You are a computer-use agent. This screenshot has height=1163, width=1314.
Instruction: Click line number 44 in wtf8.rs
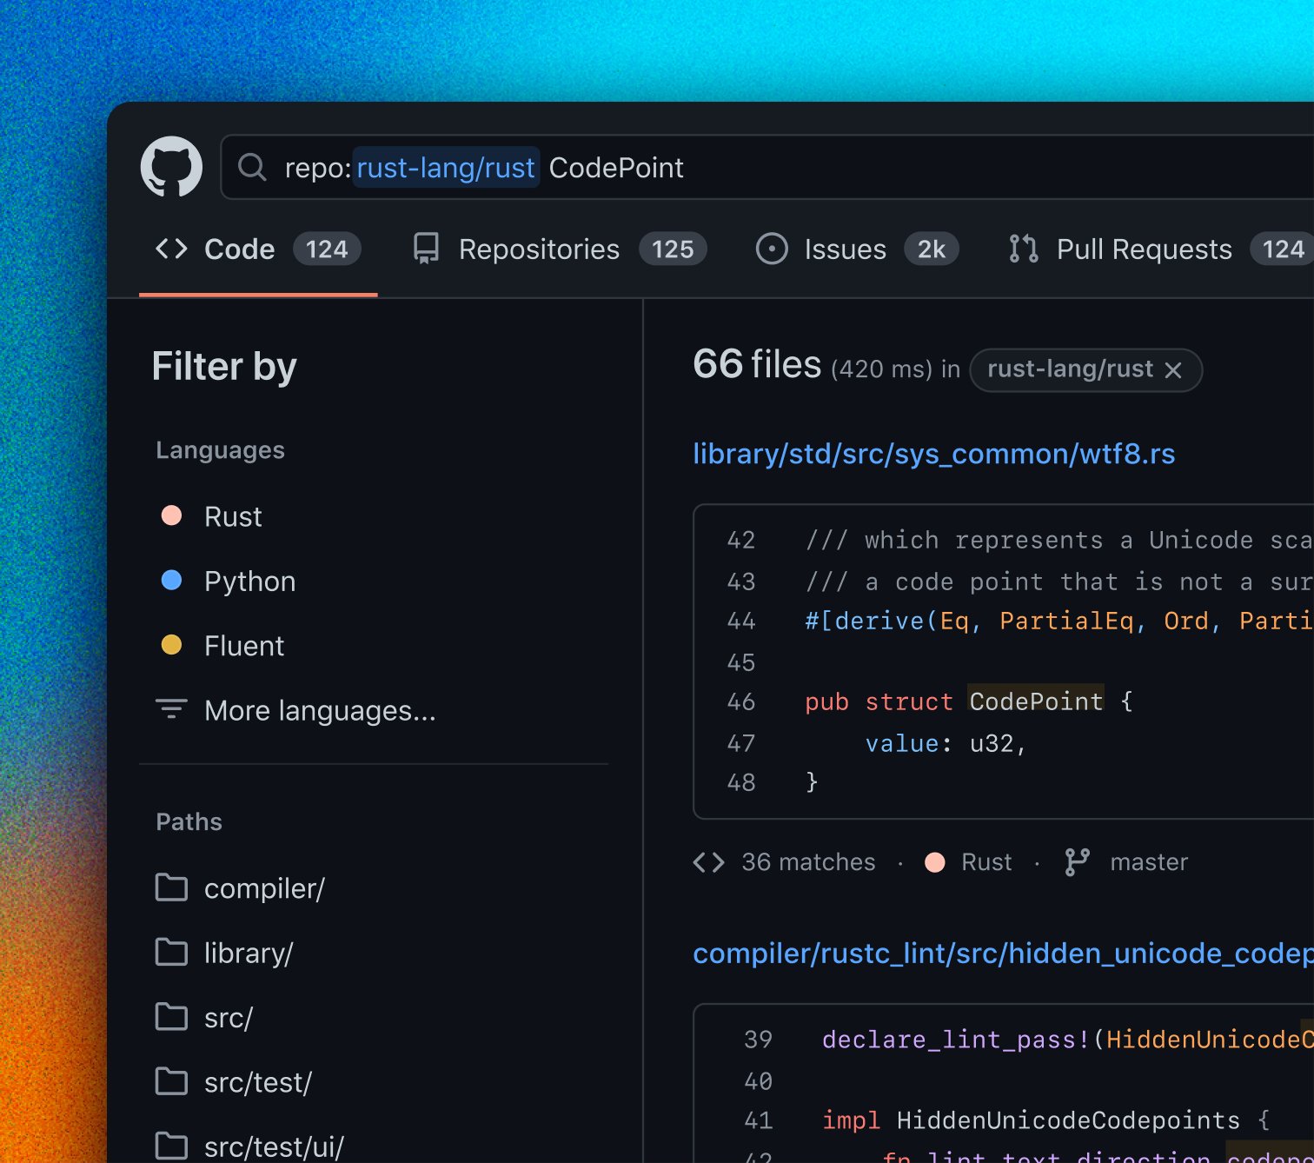click(x=741, y=621)
